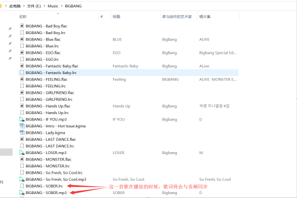The width and height of the screenshot is (297, 198).
Task: Go to 文件 (E:) in the address bar
Action: 34,6
